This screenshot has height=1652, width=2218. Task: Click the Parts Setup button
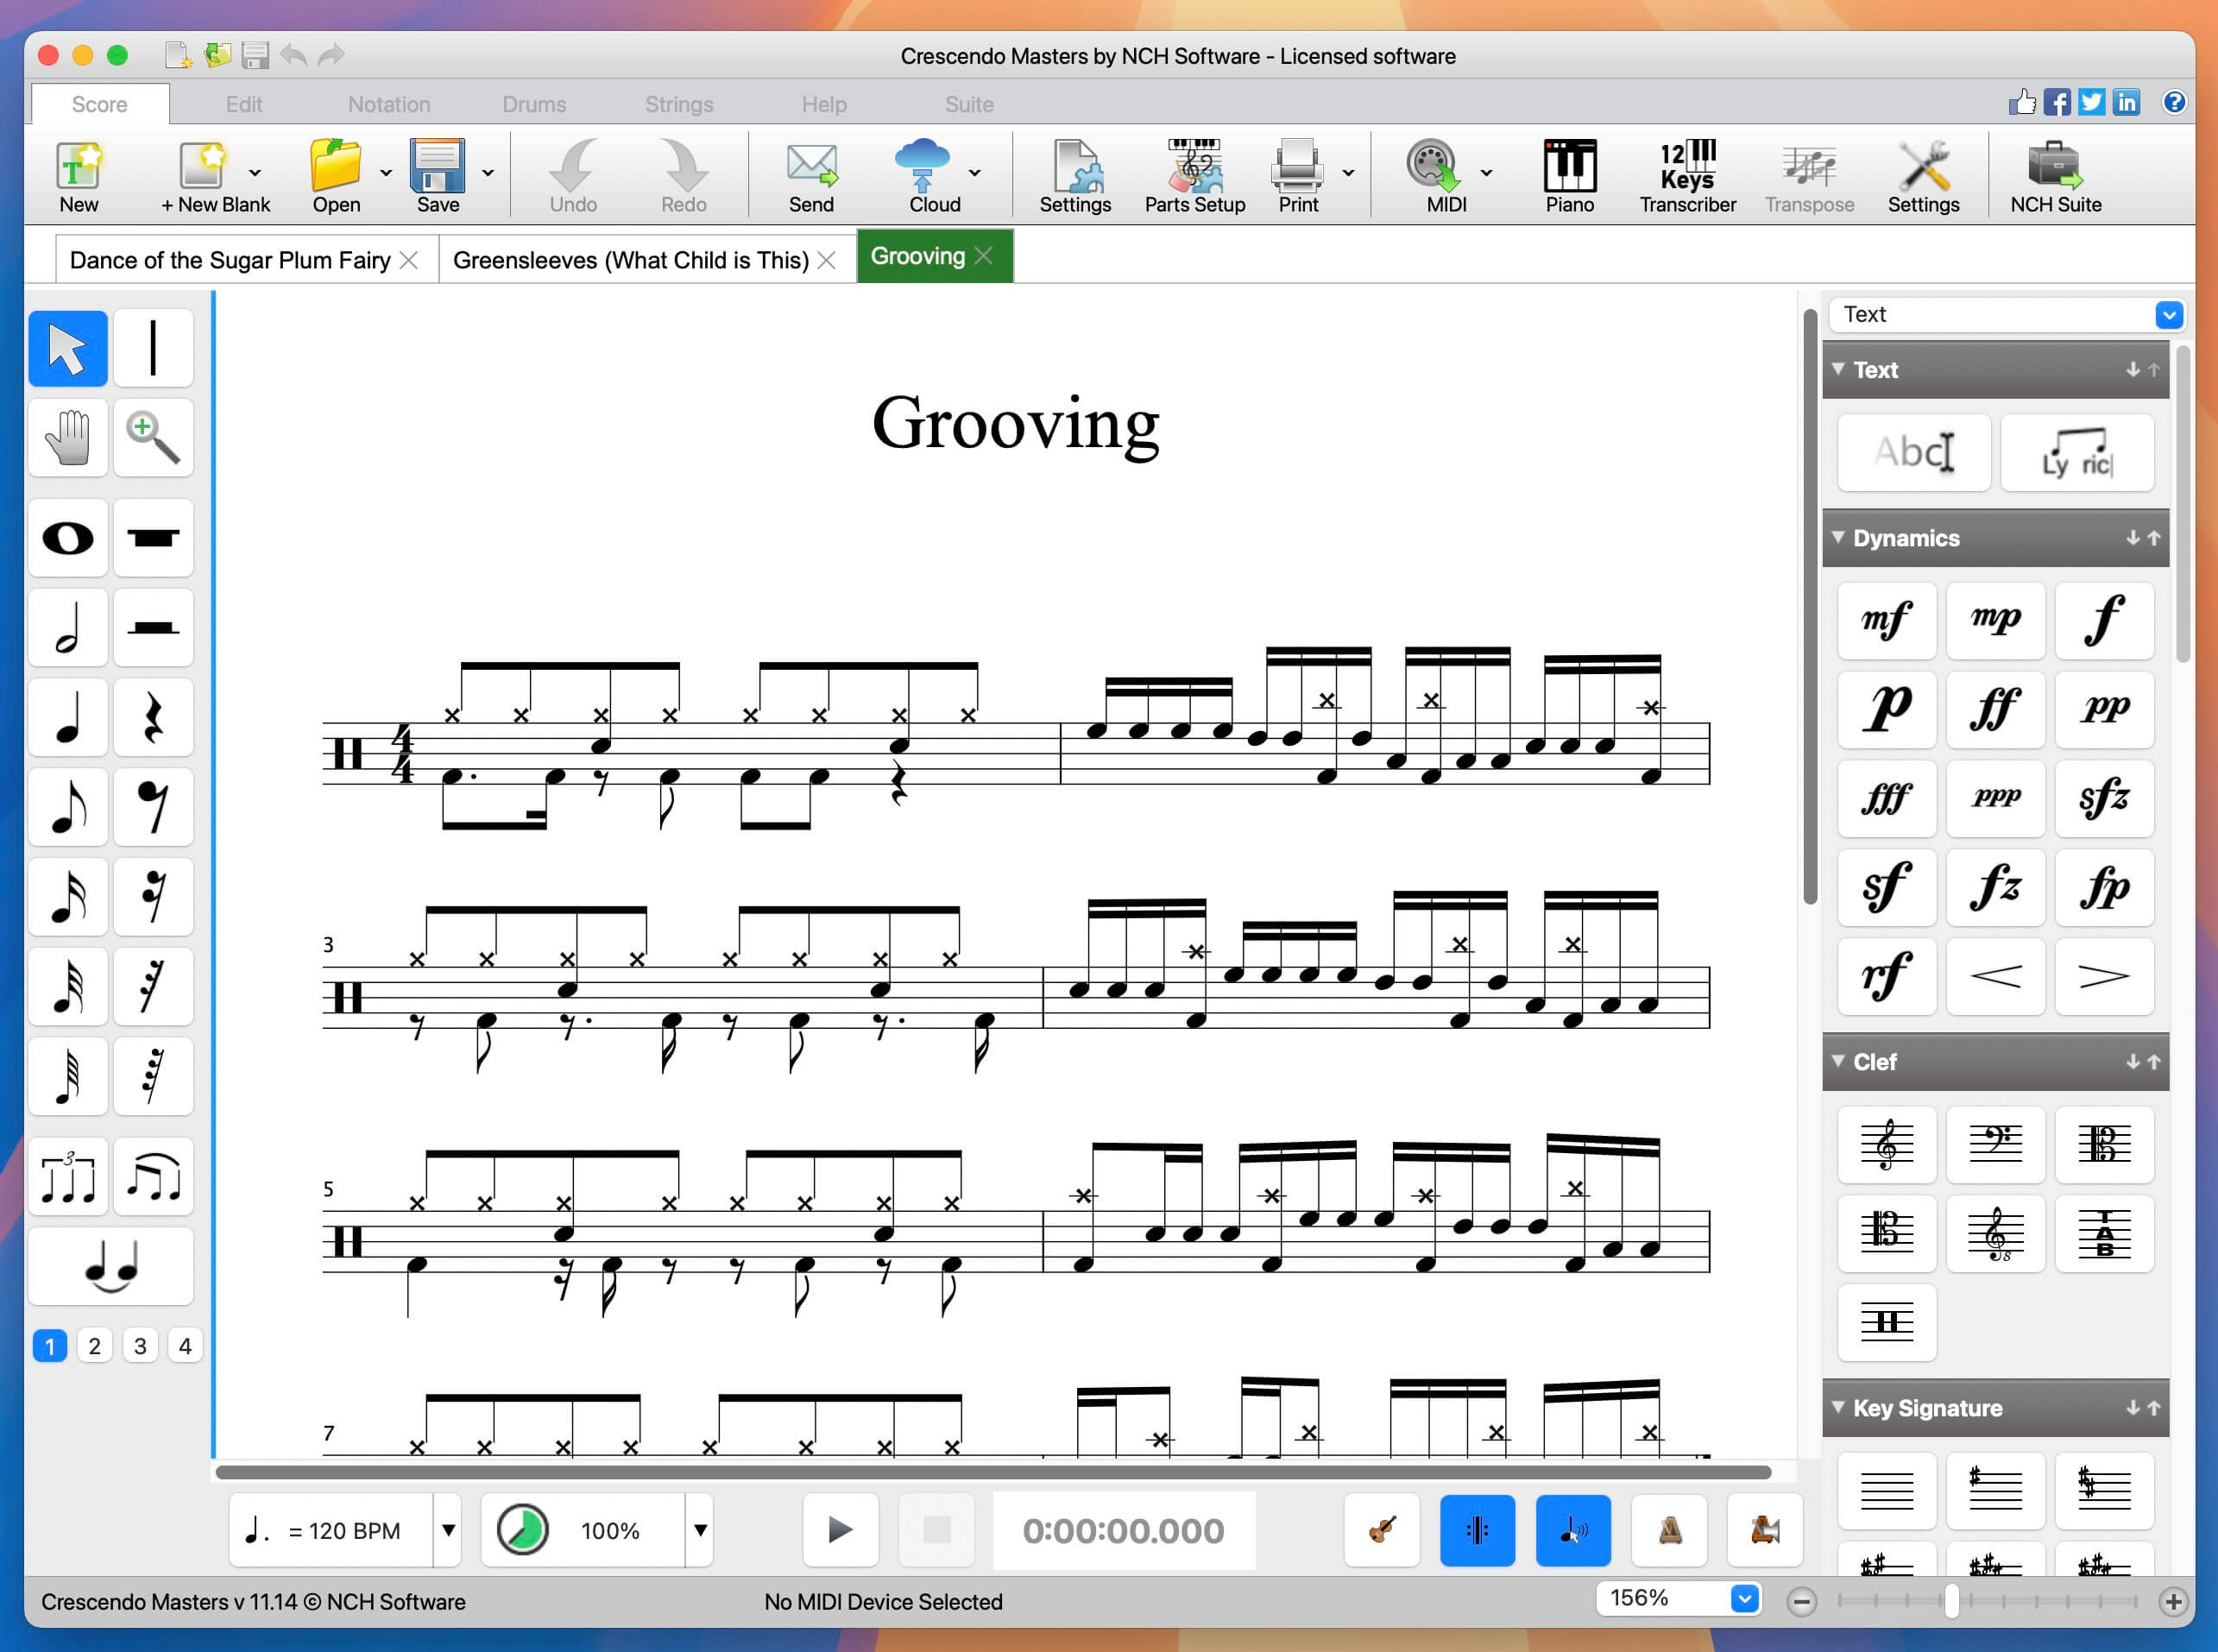[x=1194, y=177]
